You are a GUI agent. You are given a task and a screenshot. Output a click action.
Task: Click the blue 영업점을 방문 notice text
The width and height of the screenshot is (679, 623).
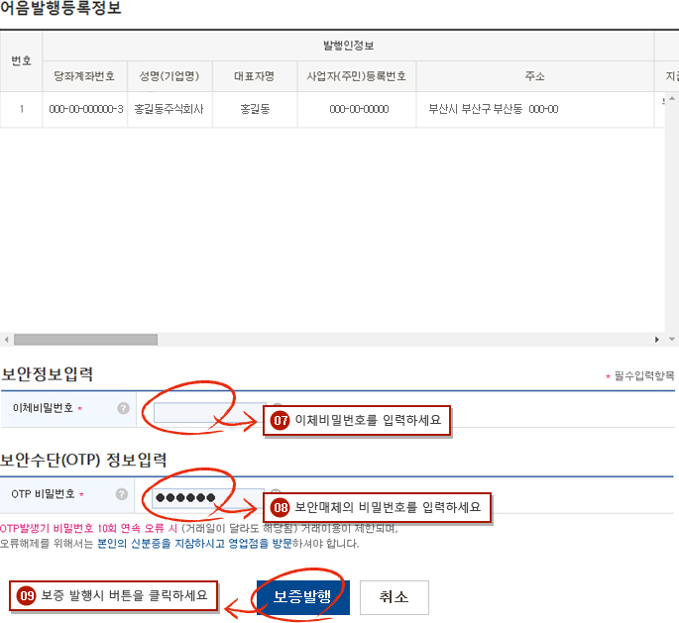pos(195,544)
